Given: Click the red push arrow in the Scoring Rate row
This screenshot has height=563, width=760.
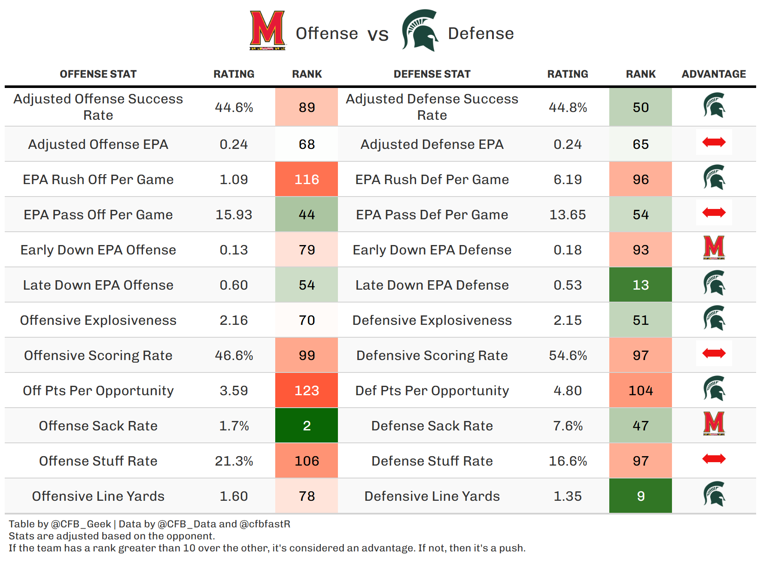Looking at the screenshot, I should (x=714, y=353).
